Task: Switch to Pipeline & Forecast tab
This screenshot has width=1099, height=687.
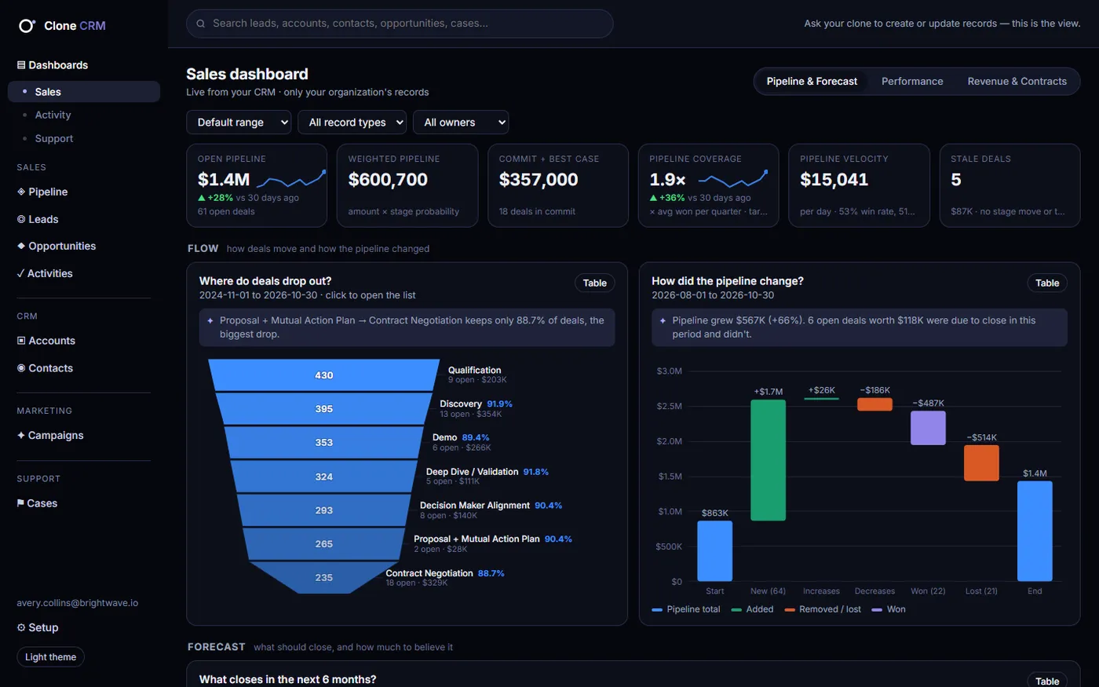Action: (812, 82)
